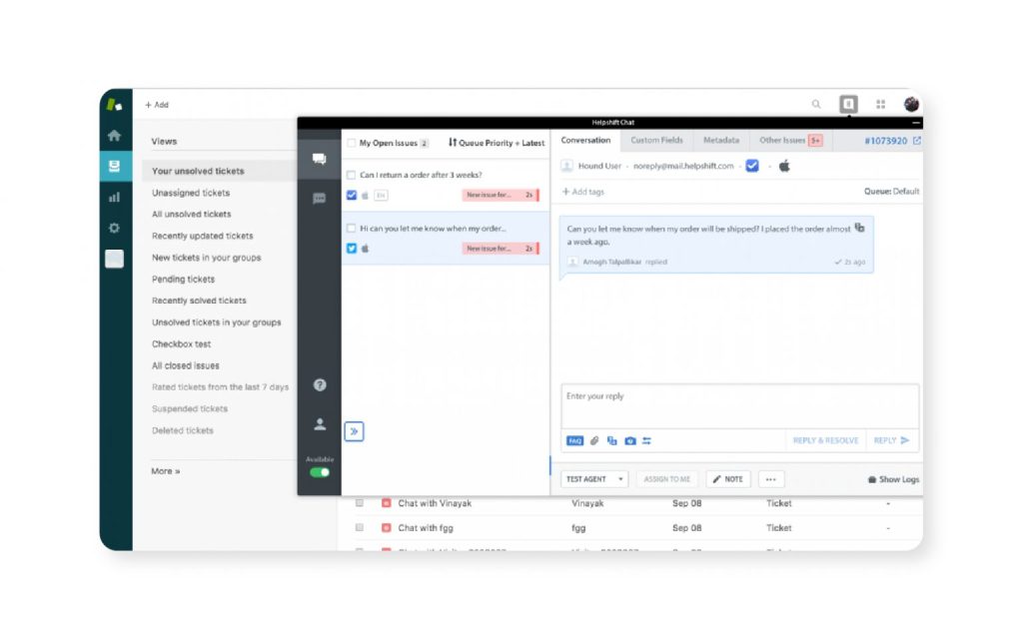
Task: Check the Chat with fgg ticket checkbox
Action: pos(360,527)
